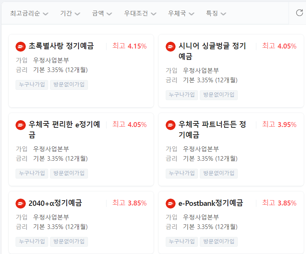Image resolution: width=306 pixels, height=254 pixels.
Task: Click 누구나가입 tag in 편리한 e정기예금 card
Action: click(x=32, y=173)
